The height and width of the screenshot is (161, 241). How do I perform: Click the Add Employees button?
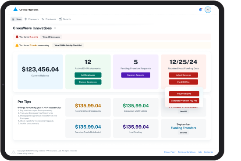click(x=88, y=75)
